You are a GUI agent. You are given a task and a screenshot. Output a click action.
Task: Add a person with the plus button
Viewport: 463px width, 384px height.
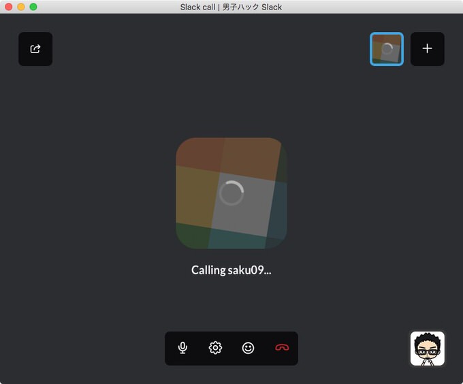[x=428, y=49]
